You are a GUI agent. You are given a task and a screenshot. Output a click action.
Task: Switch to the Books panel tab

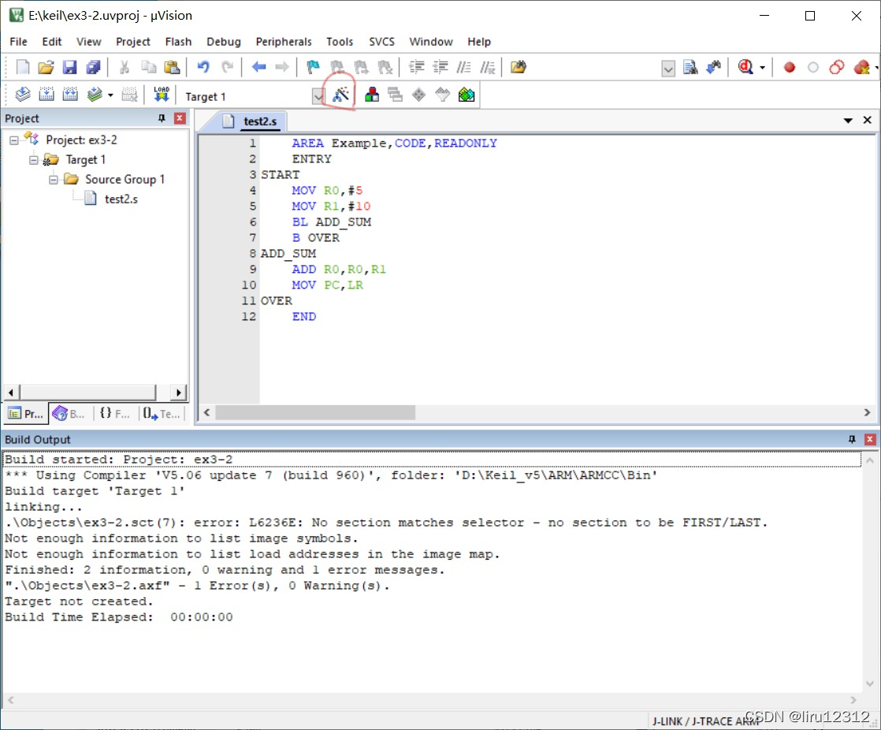point(68,414)
